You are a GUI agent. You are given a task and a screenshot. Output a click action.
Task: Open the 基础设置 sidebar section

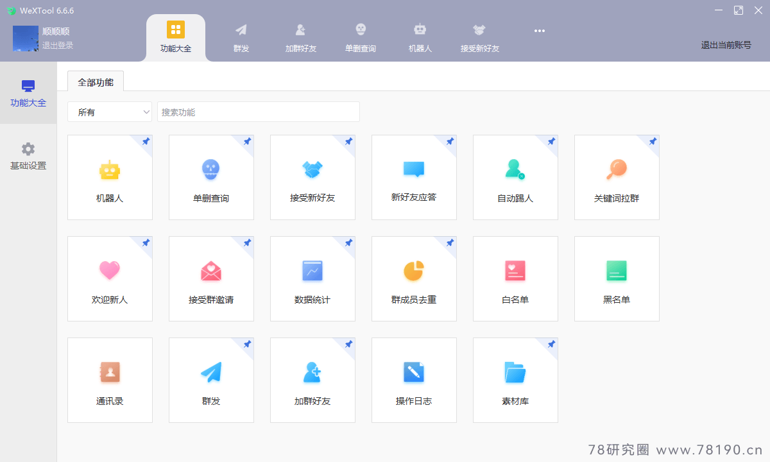(x=28, y=155)
